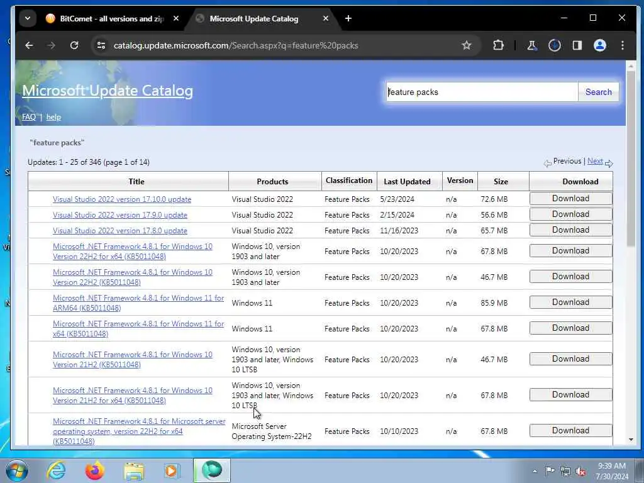Reload the current page

click(x=74, y=45)
